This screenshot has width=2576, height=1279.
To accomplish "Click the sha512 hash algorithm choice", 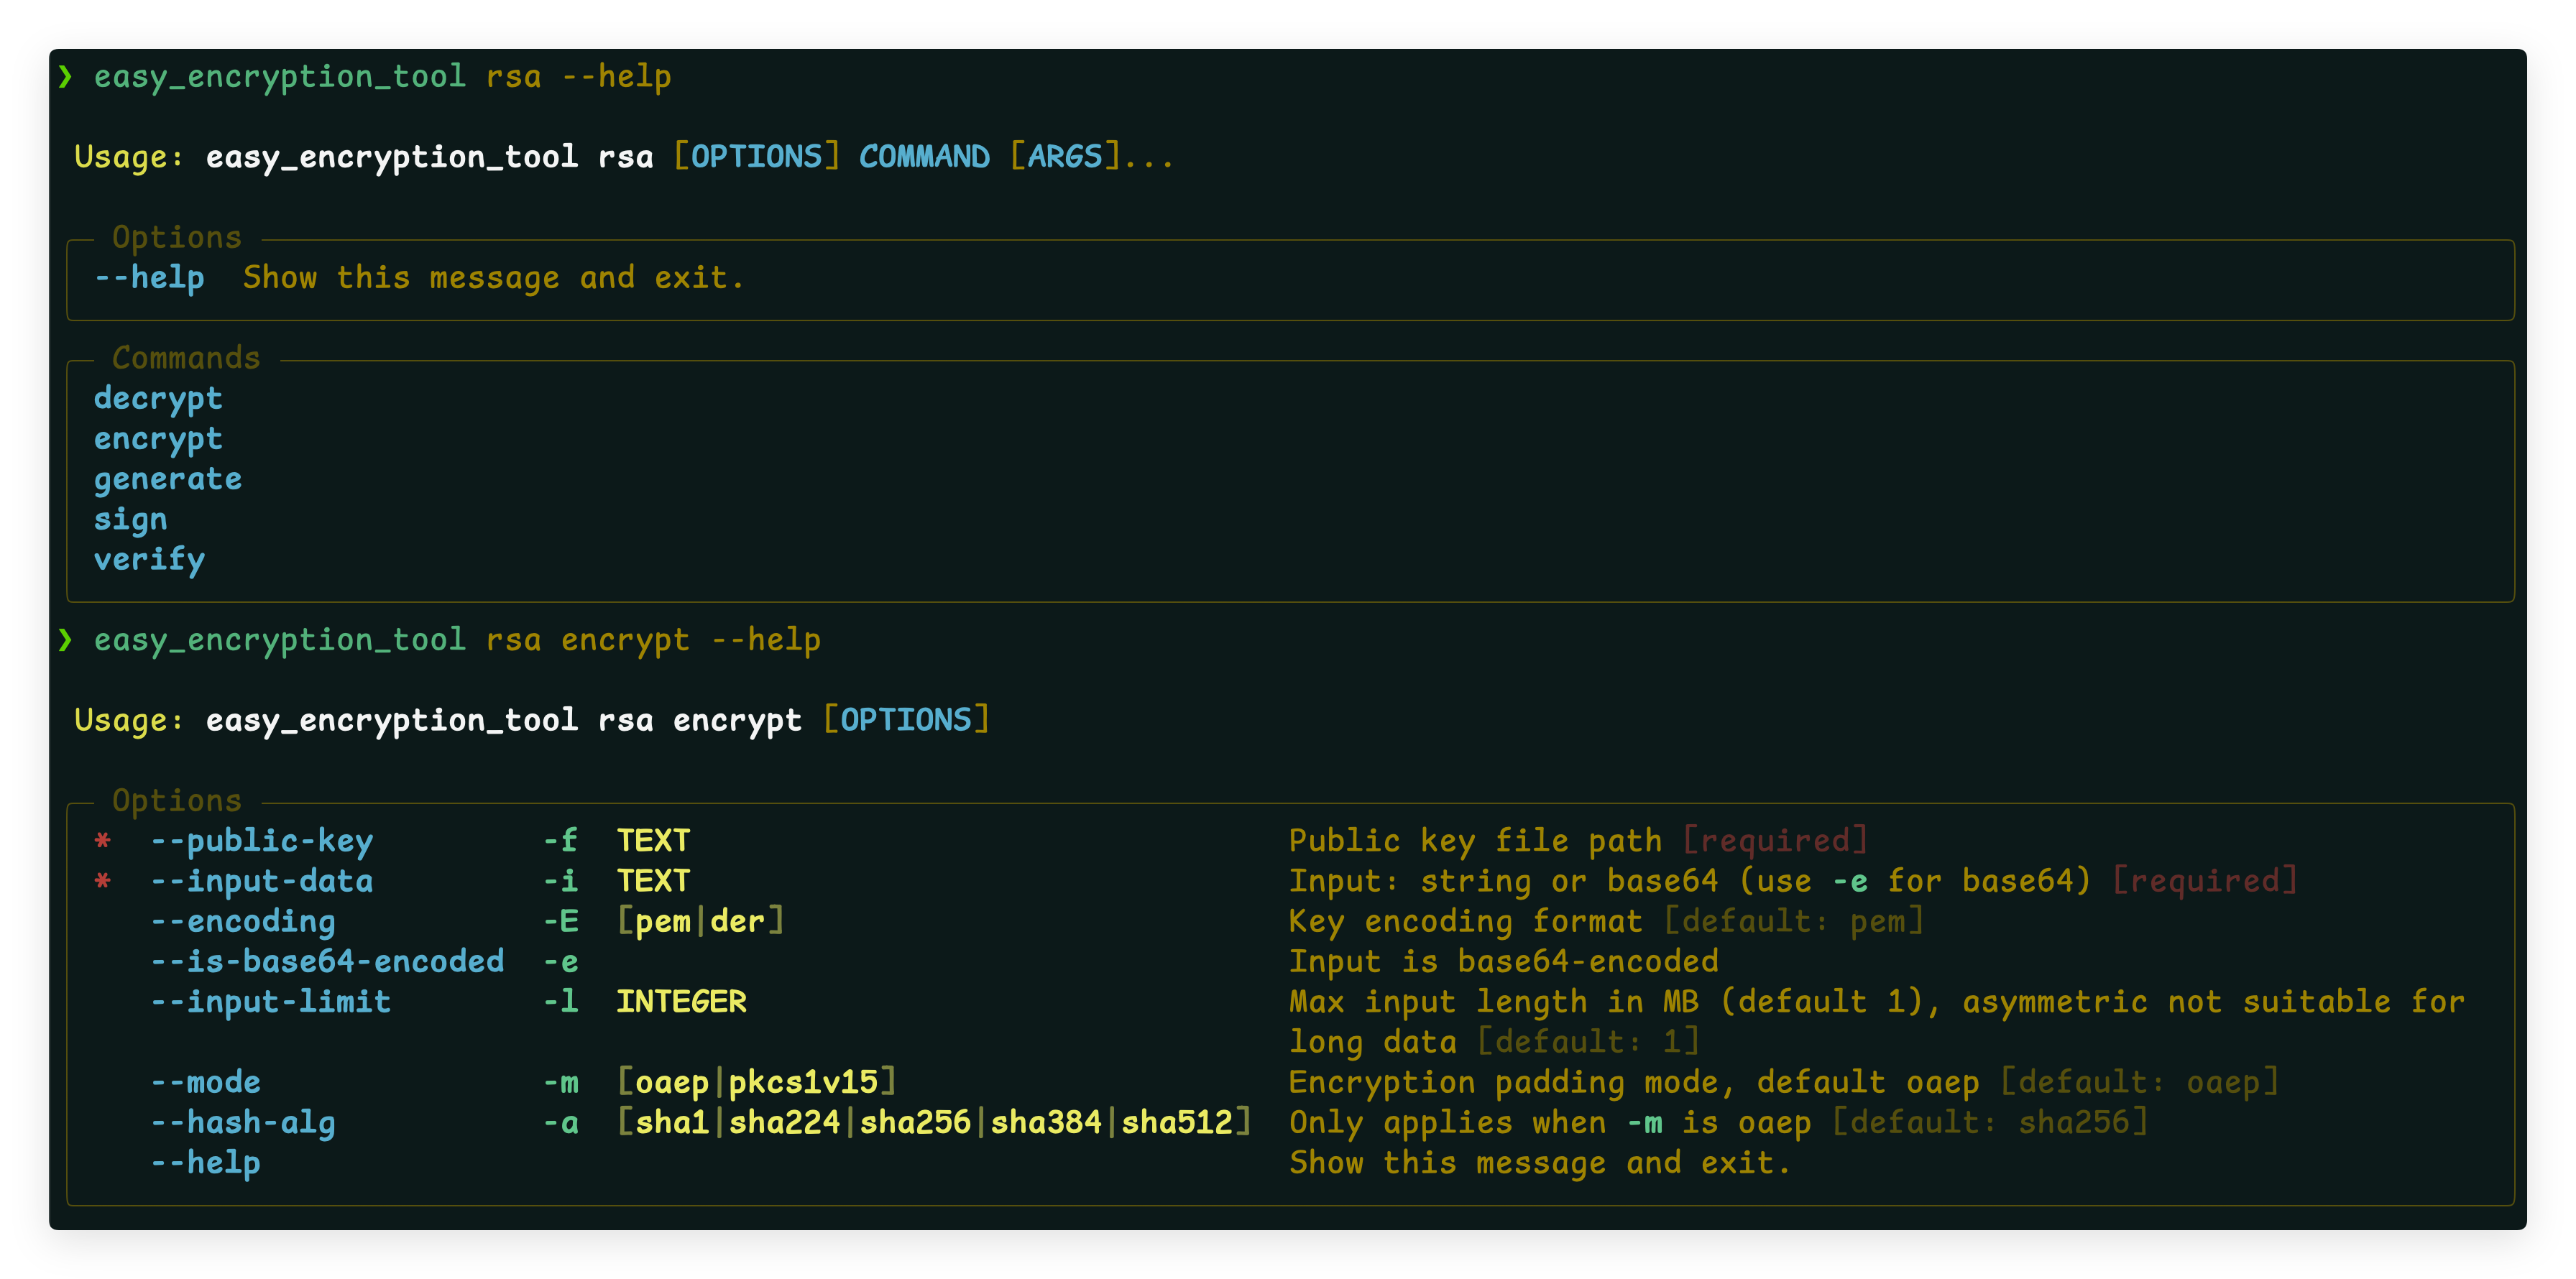I will 1176,1122.
